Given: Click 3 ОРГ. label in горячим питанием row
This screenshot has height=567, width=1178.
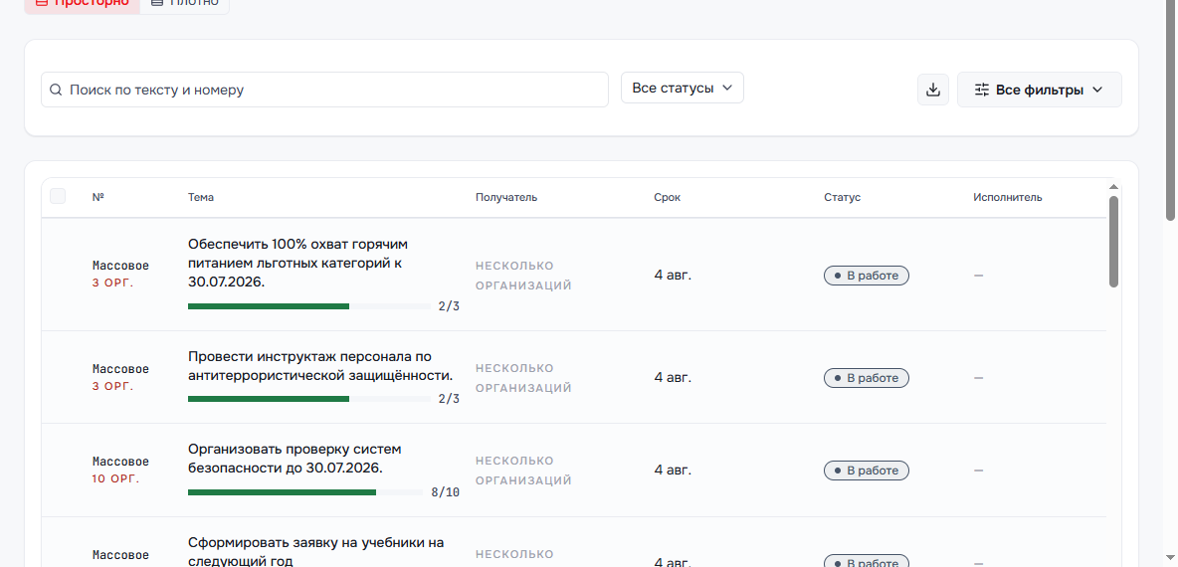Looking at the screenshot, I should coord(112,283).
